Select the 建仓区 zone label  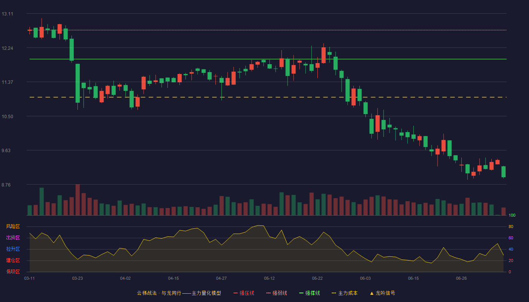point(13,260)
